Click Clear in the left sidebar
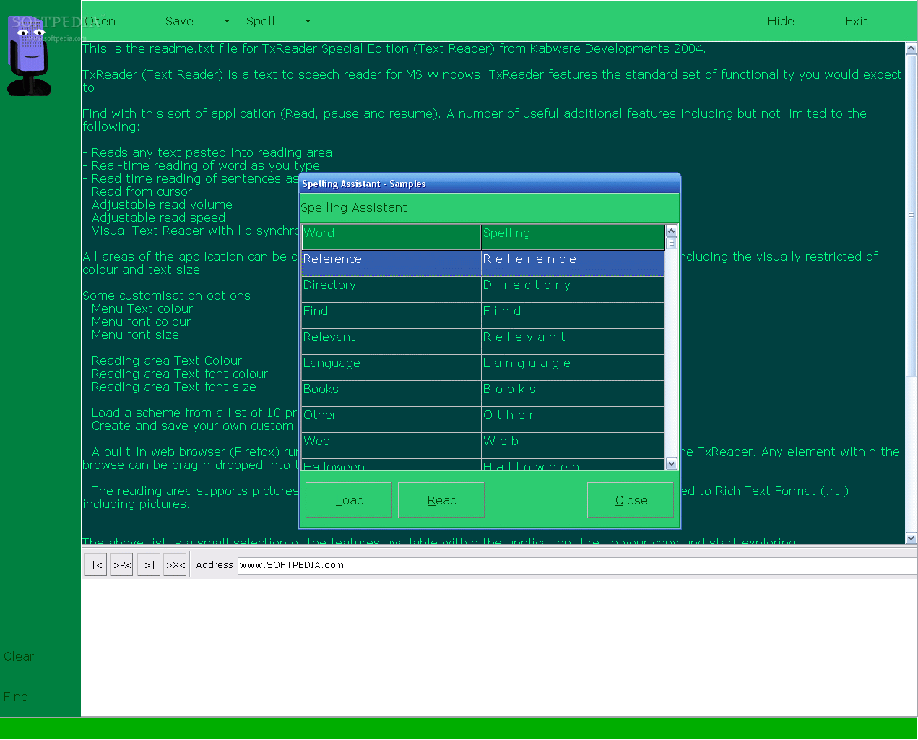Viewport: 918px width, 740px height. 19,656
